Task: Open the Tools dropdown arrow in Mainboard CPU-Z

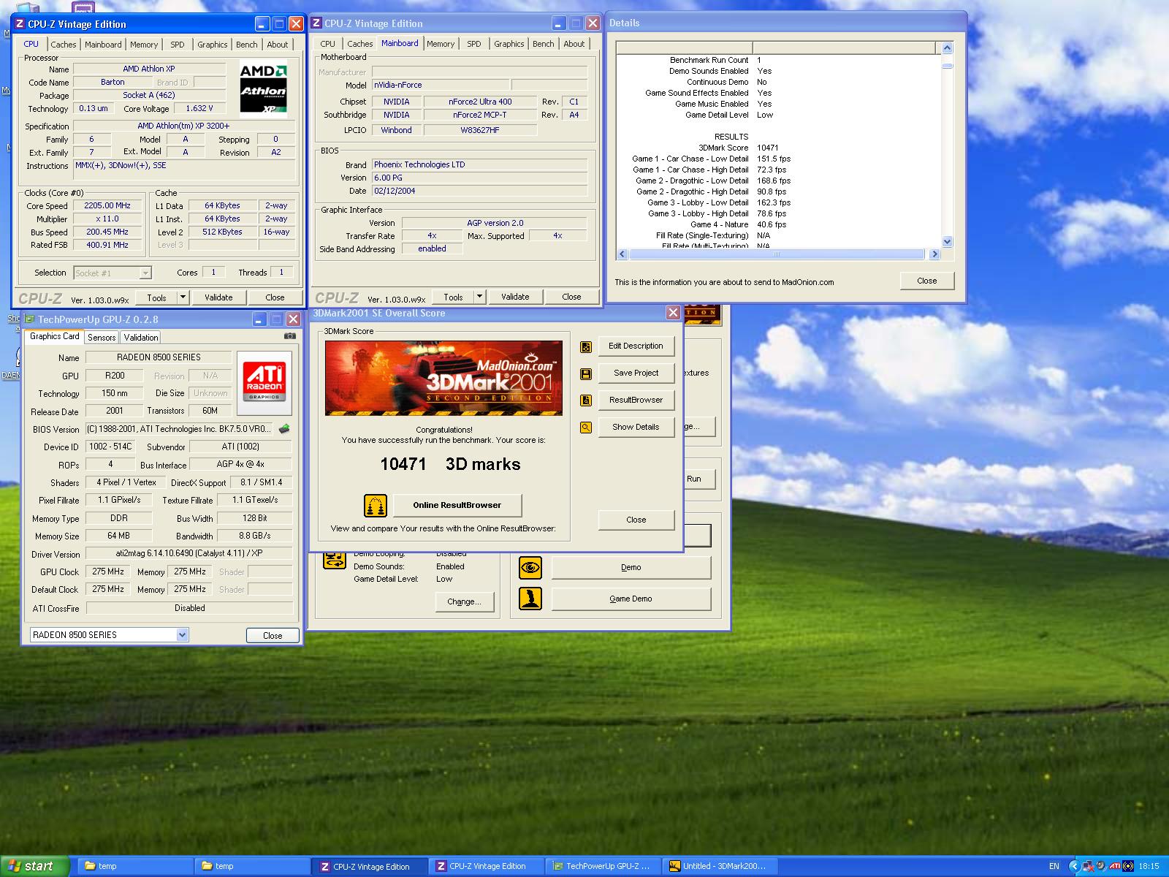Action: pos(479,297)
